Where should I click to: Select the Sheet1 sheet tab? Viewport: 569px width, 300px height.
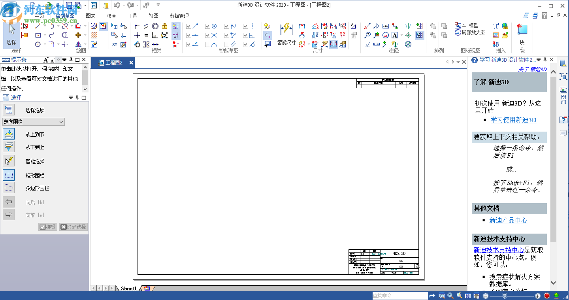pyautogui.click(x=128, y=289)
